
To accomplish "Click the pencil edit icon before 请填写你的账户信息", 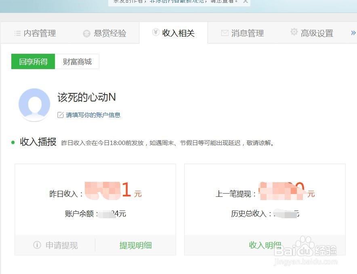I will pos(61,115).
